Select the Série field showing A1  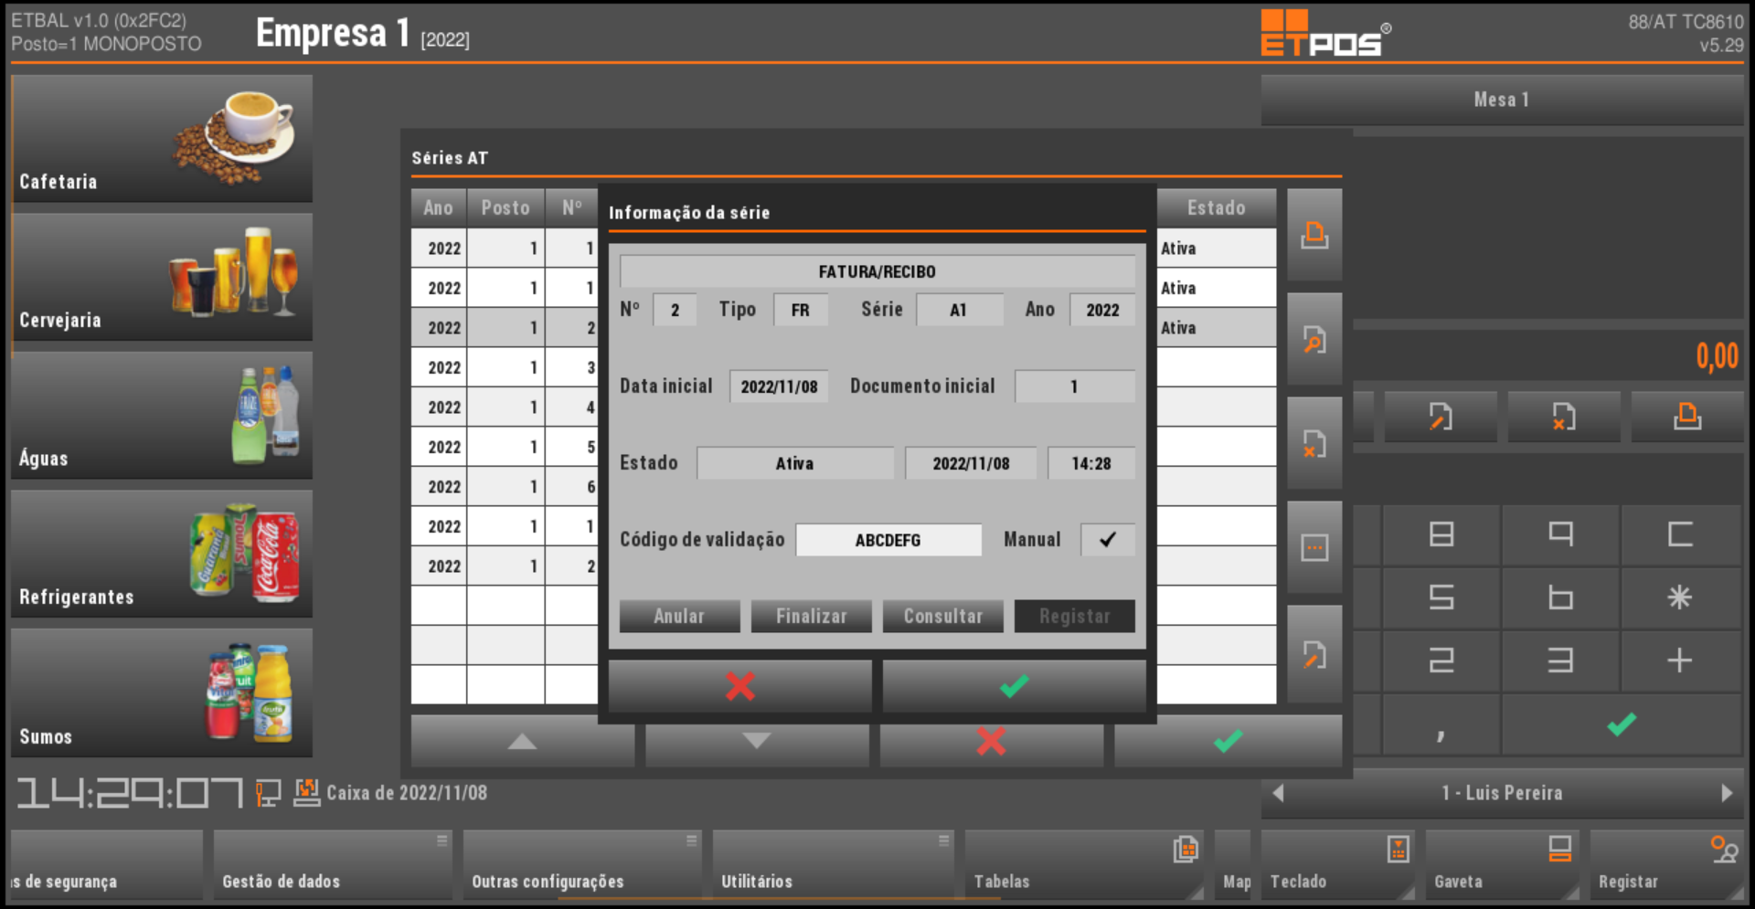(x=959, y=310)
